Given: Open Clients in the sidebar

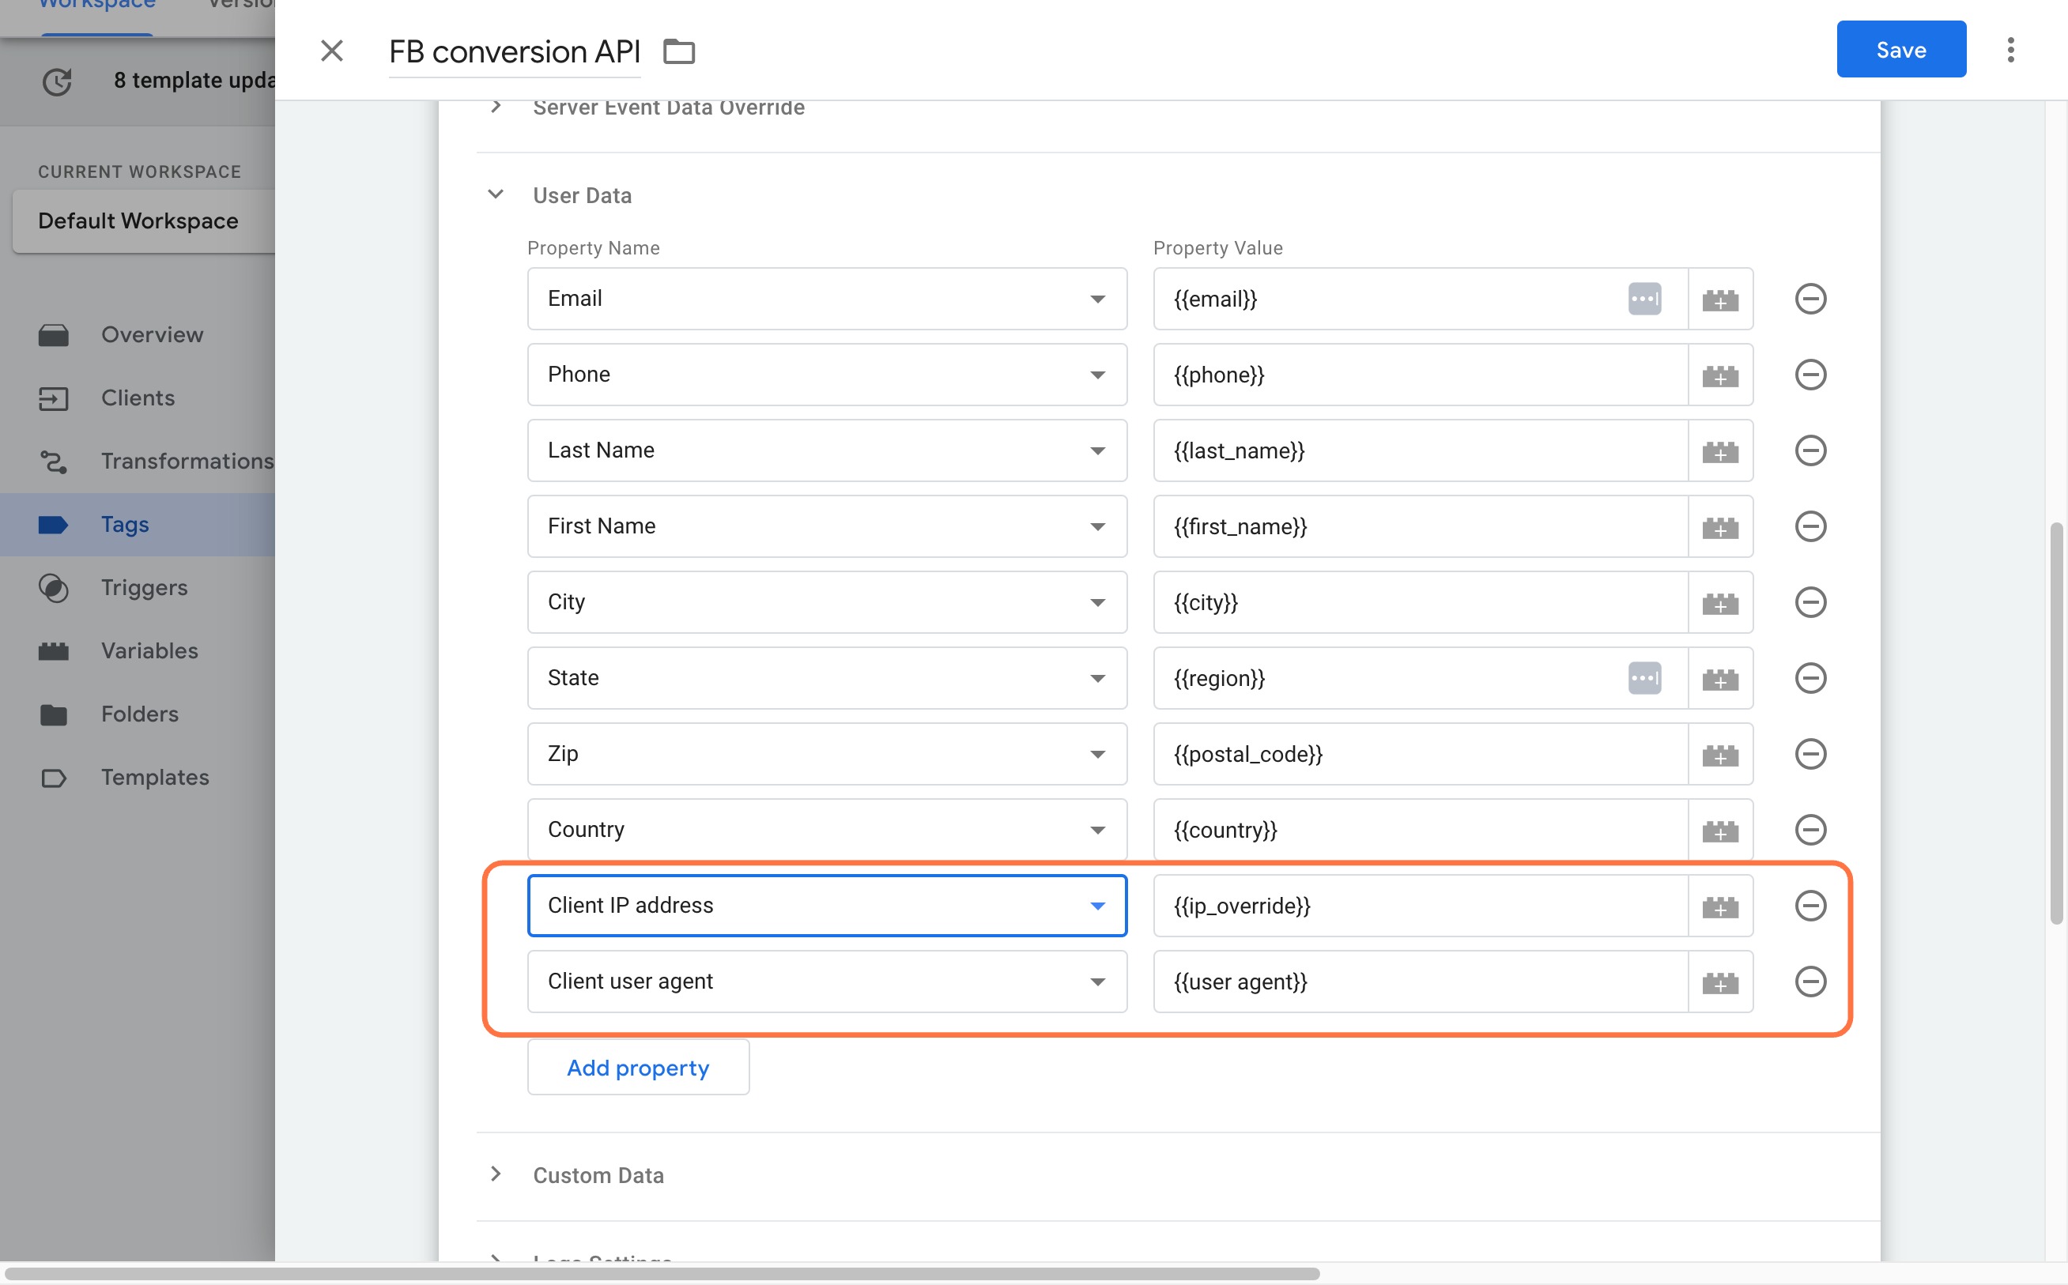Looking at the screenshot, I should click(138, 398).
